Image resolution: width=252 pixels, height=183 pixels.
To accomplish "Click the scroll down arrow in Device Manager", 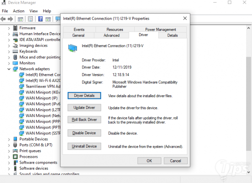I will (x=249, y=172).
